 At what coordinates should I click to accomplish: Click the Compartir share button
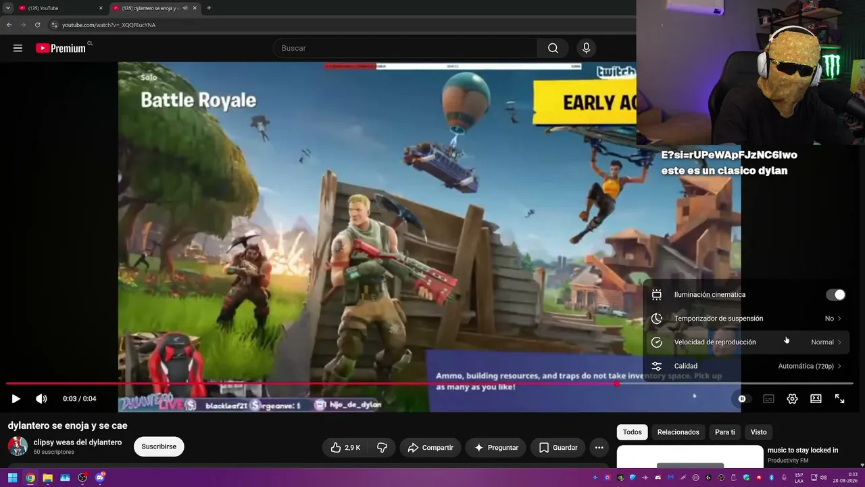(x=430, y=447)
